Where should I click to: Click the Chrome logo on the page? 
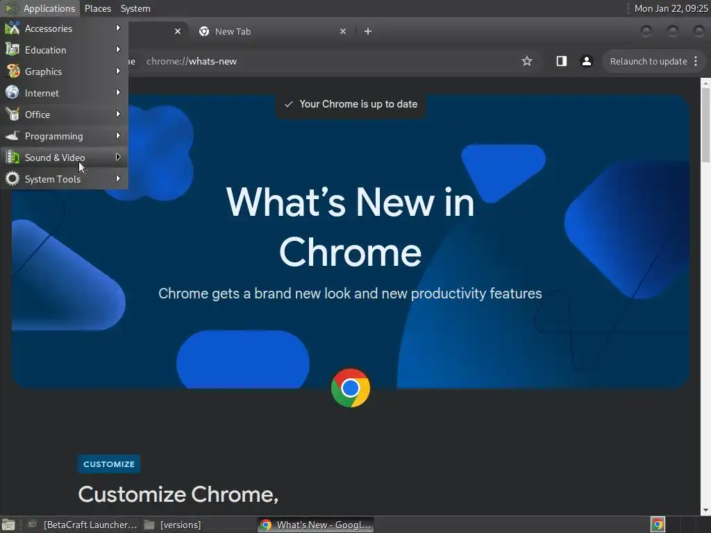pos(351,388)
